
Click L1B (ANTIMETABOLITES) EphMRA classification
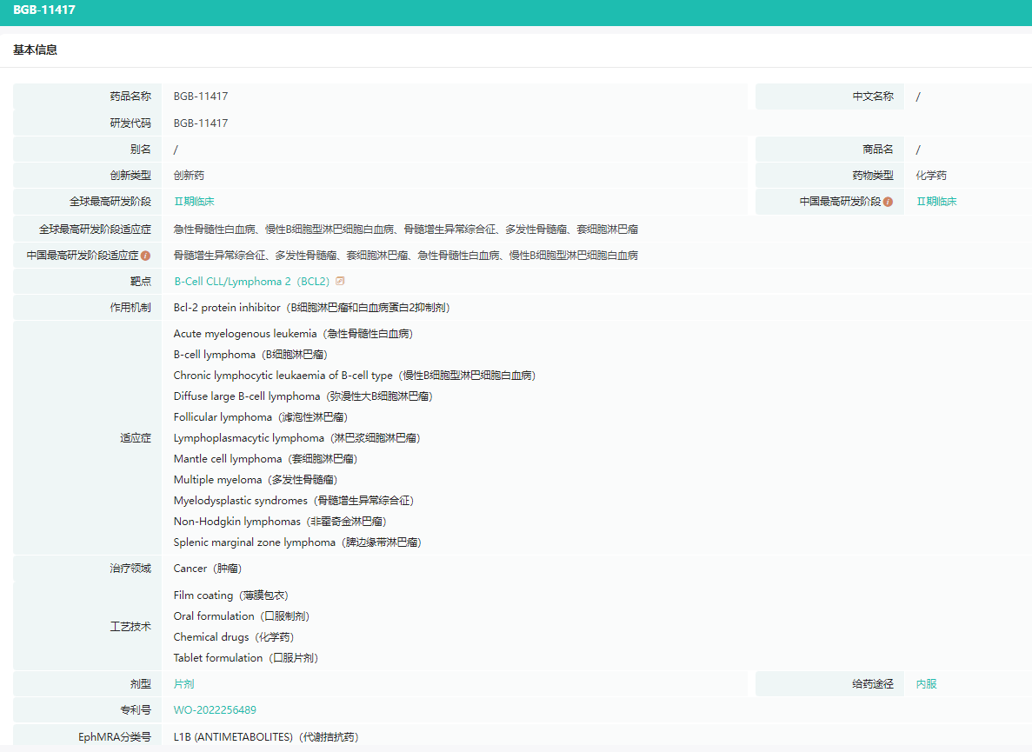266,737
